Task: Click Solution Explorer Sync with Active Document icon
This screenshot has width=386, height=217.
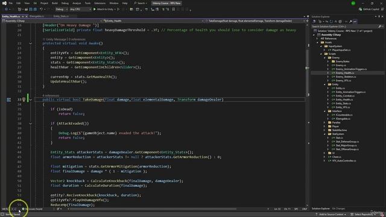Action: click(x=327, y=22)
